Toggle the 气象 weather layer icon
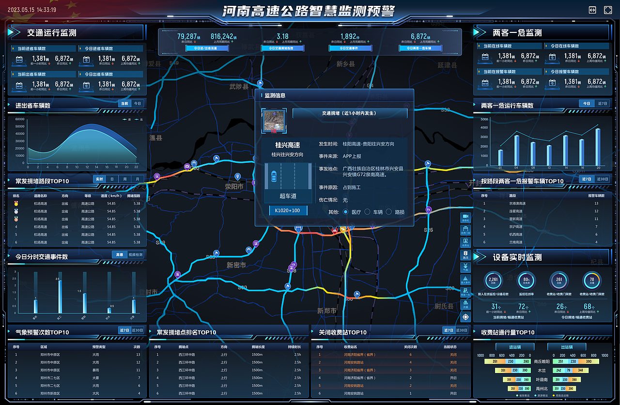 465,267
